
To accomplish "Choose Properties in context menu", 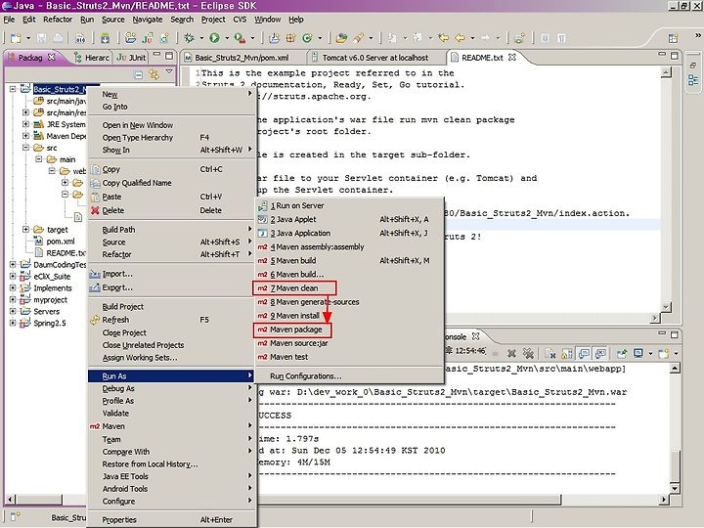I will 171,520.
